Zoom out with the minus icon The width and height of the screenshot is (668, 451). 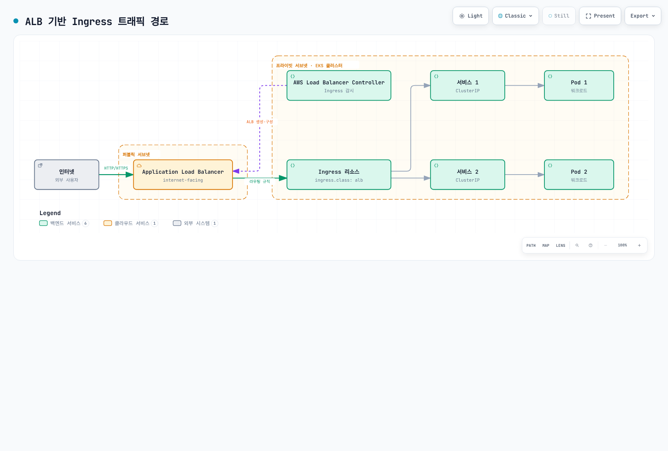click(605, 246)
